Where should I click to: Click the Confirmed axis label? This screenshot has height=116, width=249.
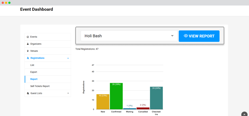coord(116,112)
